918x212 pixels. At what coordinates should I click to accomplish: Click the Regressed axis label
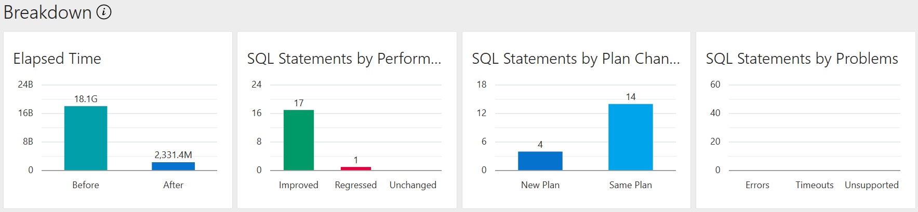point(356,185)
